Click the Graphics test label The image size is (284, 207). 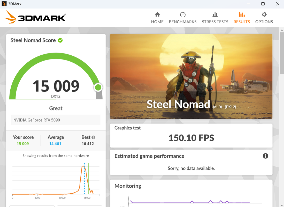pyautogui.click(x=127, y=128)
